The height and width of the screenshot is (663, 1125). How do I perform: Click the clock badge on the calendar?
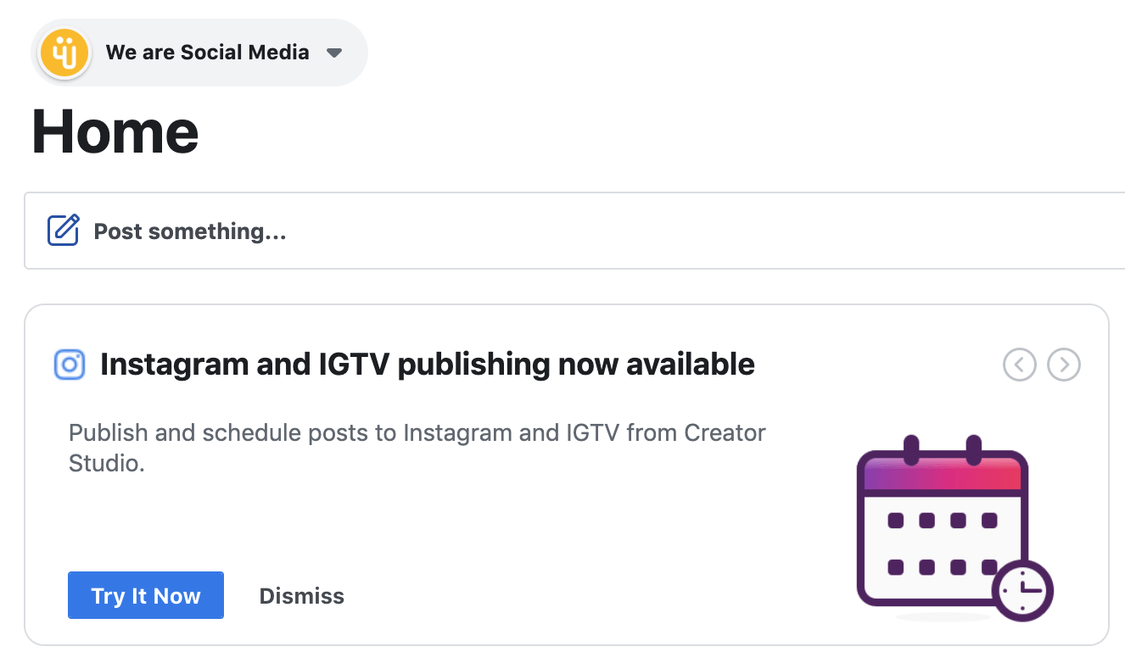pyautogui.click(x=1022, y=589)
